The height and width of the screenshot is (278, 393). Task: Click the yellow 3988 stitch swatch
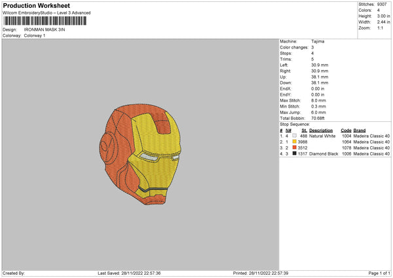click(294, 142)
